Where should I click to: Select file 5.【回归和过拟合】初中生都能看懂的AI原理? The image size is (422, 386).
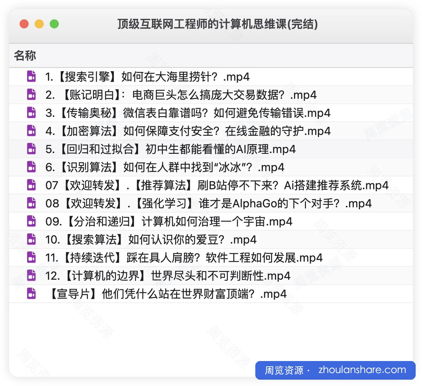(x=211, y=149)
